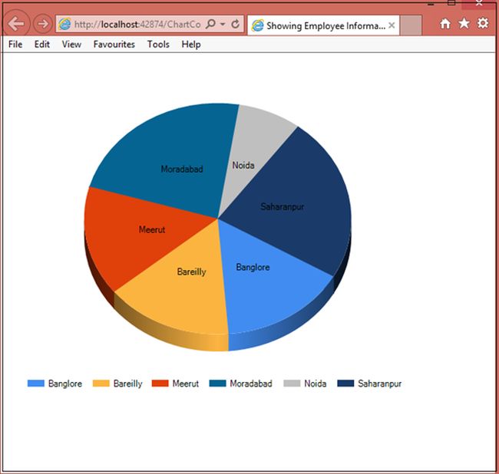
Task: Open the Help menu
Action: click(191, 44)
